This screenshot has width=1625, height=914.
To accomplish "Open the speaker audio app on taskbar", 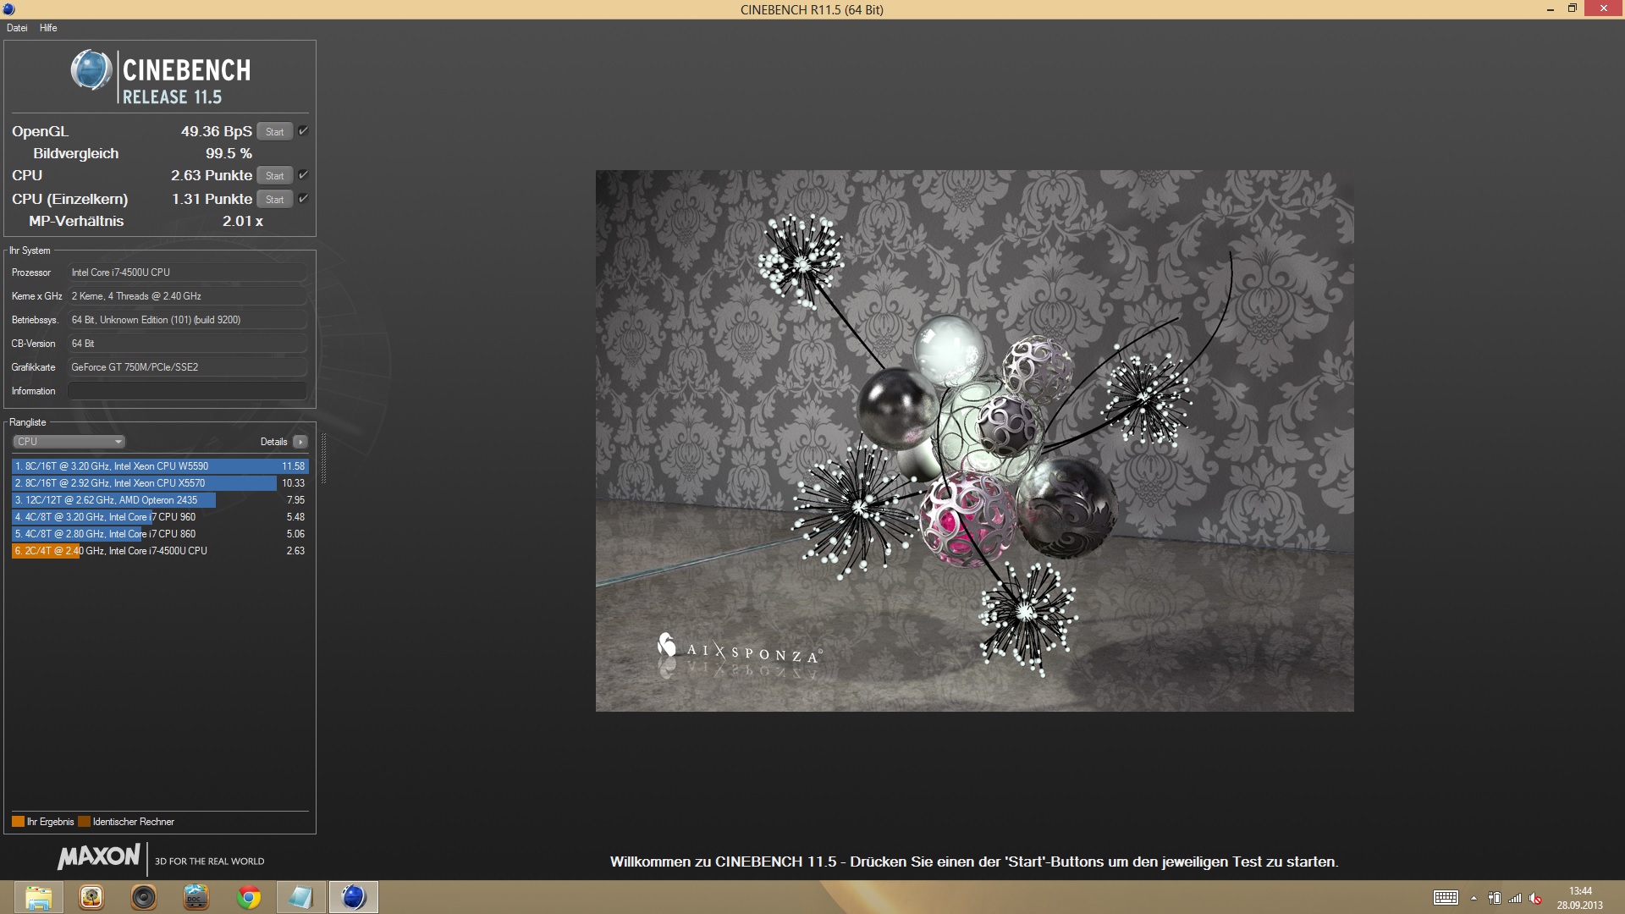I will 144,897.
